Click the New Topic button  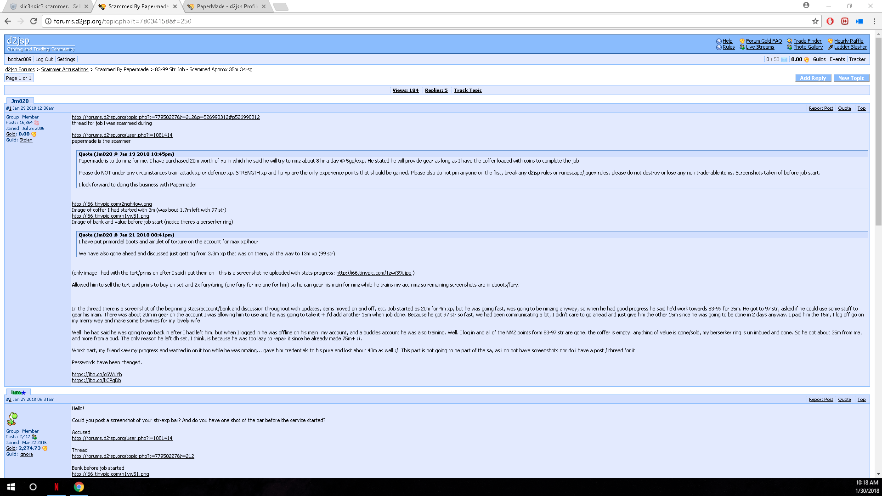point(851,78)
